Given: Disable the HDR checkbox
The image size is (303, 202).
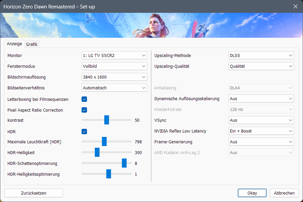Looking at the screenshot, I should click(x=84, y=132).
